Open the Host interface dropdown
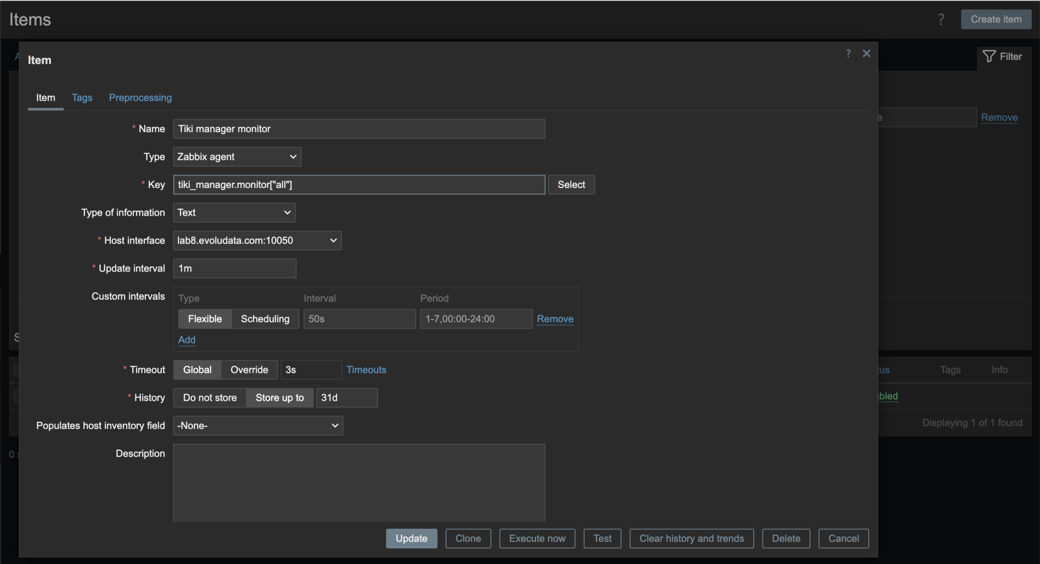This screenshot has width=1040, height=564. point(257,241)
